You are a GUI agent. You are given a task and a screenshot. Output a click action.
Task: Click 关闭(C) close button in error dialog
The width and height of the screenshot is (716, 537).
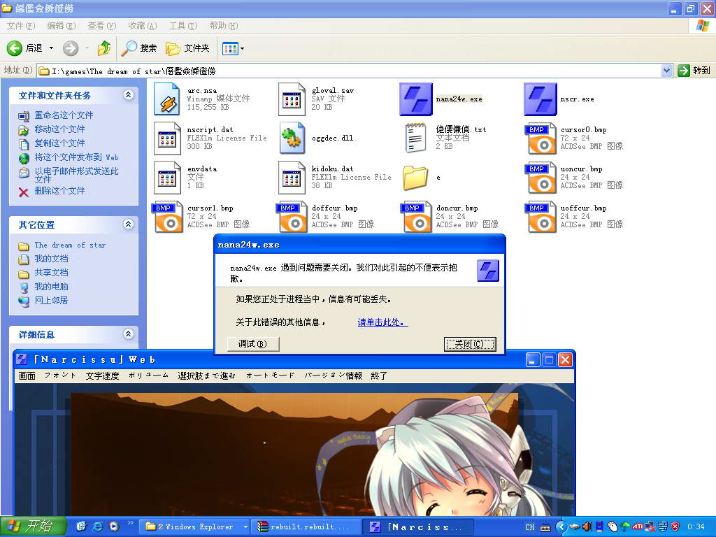[x=469, y=344]
